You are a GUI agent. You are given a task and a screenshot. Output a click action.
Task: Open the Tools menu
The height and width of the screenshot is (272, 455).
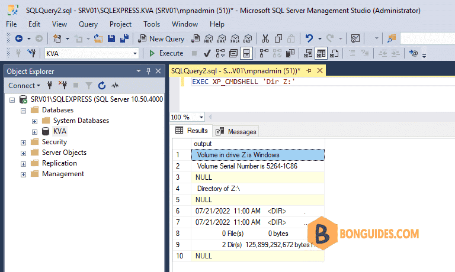pos(152,24)
